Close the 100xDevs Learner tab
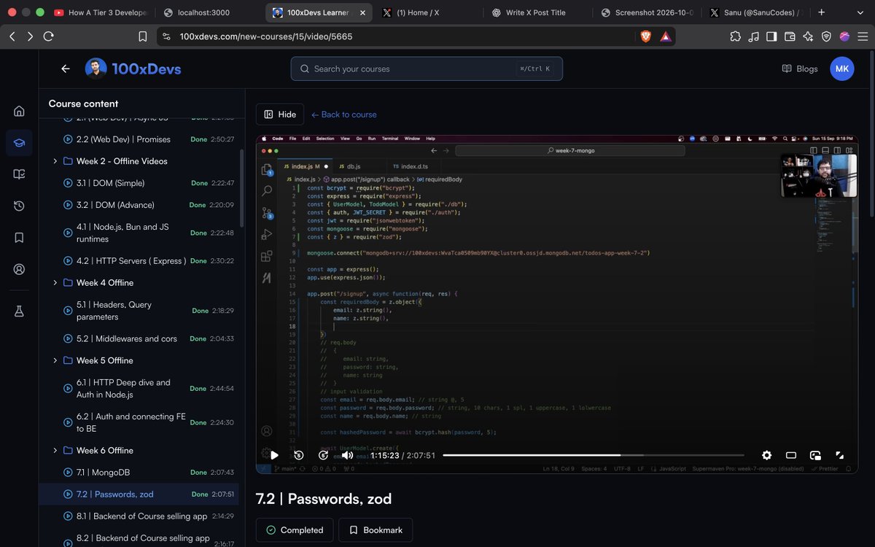Screen dimensions: 875x547 pyautogui.click(x=362, y=12)
